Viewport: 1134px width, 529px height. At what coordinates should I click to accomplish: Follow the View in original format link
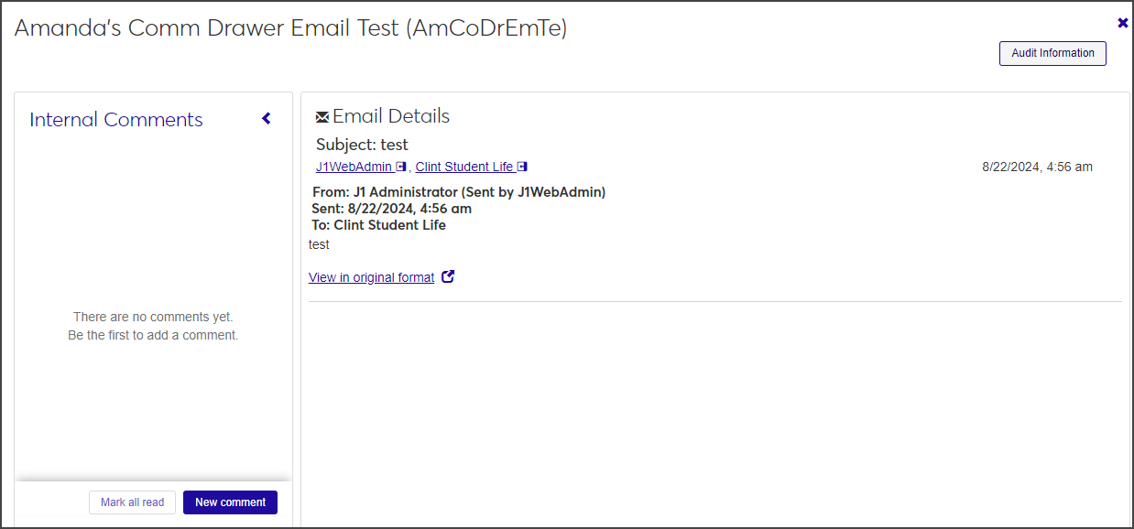click(x=371, y=277)
